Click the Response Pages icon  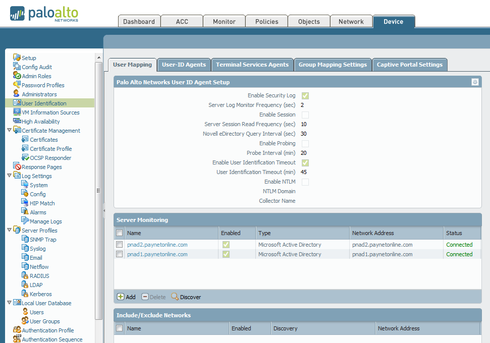[17, 167]
